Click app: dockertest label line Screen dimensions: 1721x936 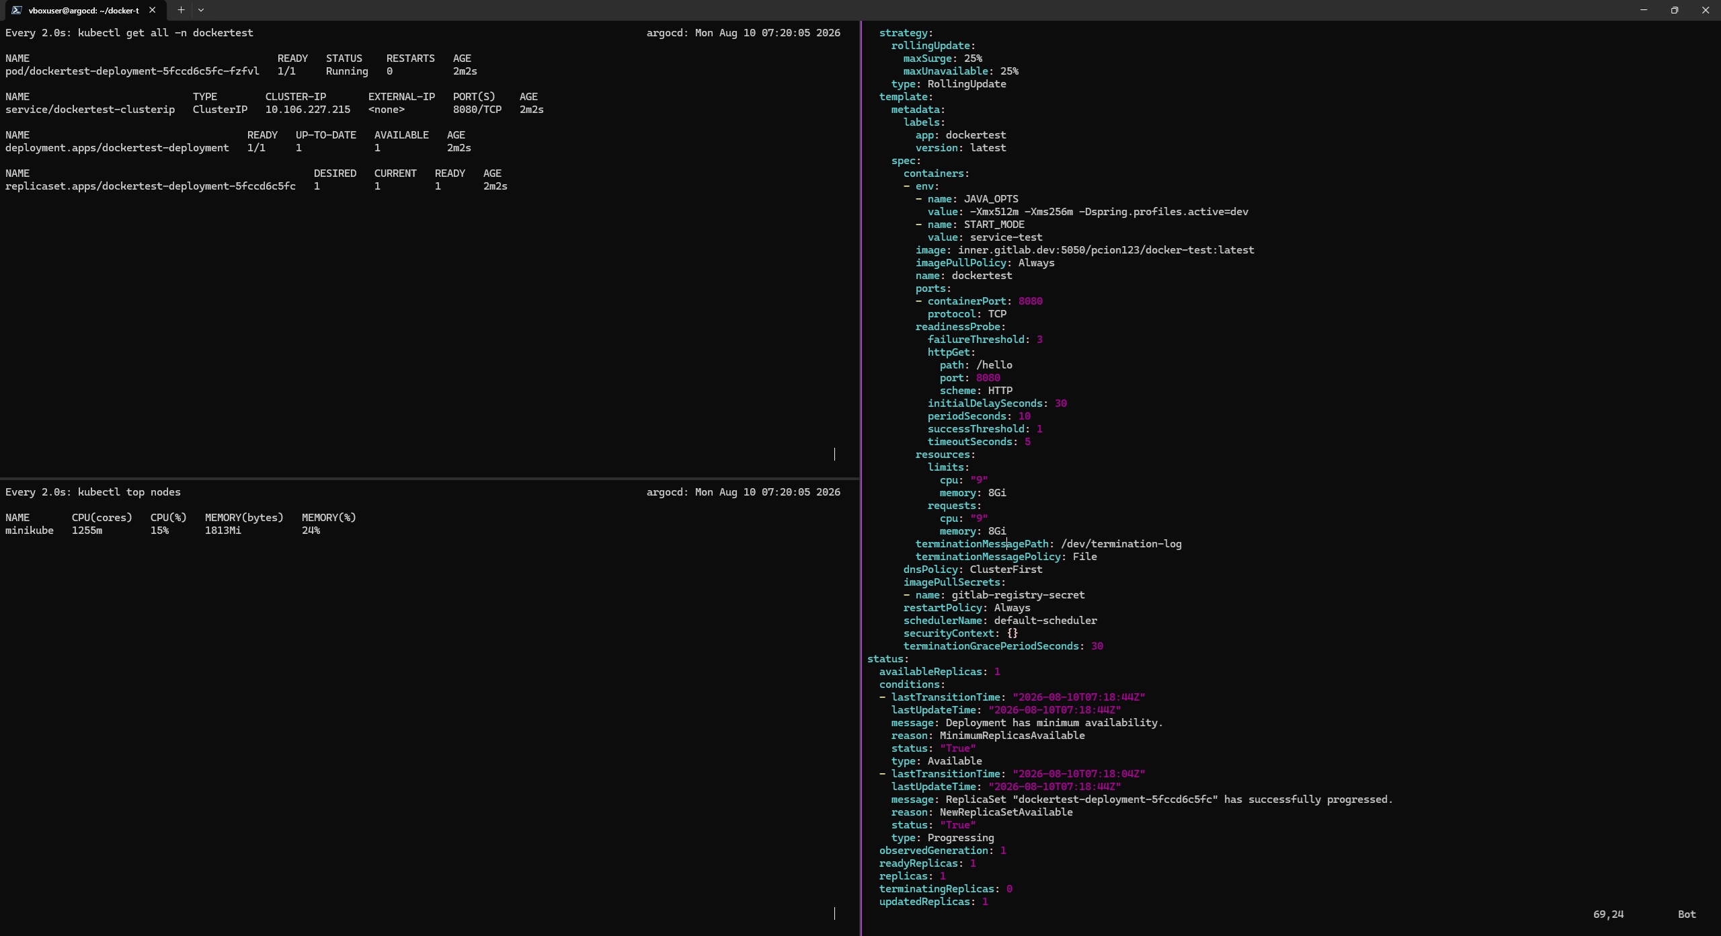(x=961, y=135)
